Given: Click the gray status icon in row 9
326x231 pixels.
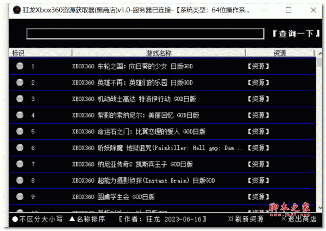Looking at the screenshot, I should coord(20,196).
